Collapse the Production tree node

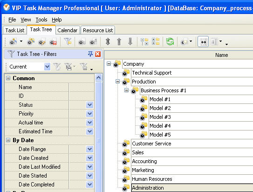pos(118,81)
